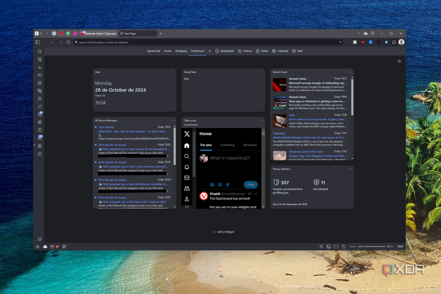Open the address bar suggestions dropdown
Screen dimensions: 441x294
coord(340,42)
